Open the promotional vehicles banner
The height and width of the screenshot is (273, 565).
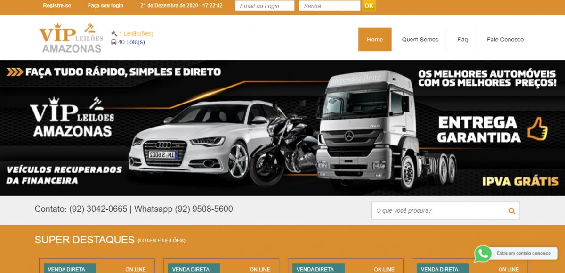click(x=282, y=128)
